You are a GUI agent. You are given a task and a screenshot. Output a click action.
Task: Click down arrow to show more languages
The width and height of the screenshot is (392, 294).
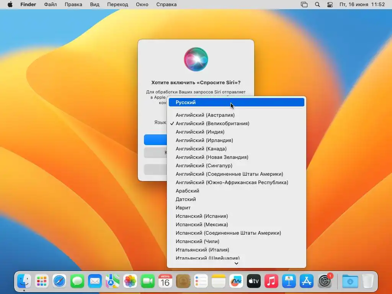click(x=236, y=263)
